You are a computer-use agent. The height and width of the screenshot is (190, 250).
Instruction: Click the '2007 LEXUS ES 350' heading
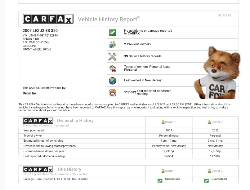(x=40, y=31)
